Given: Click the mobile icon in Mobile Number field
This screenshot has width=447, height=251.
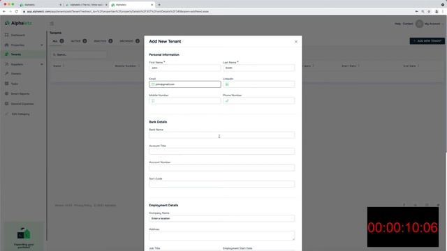Looking at the screenshot, I should coord(153,100).
